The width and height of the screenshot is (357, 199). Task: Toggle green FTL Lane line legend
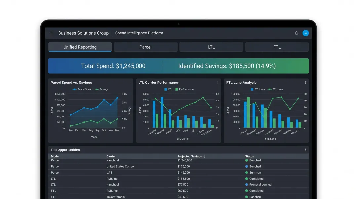(275, 89)
